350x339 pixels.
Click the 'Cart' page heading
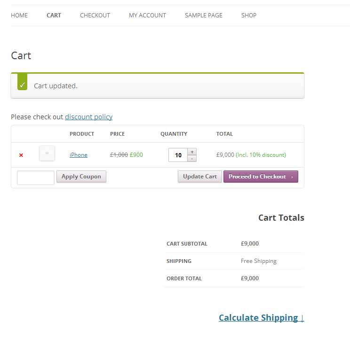21,55
